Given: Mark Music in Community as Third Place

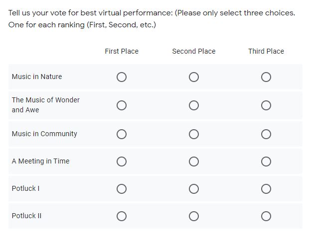Looking at the screenshot, I should [x=266, y=134].
